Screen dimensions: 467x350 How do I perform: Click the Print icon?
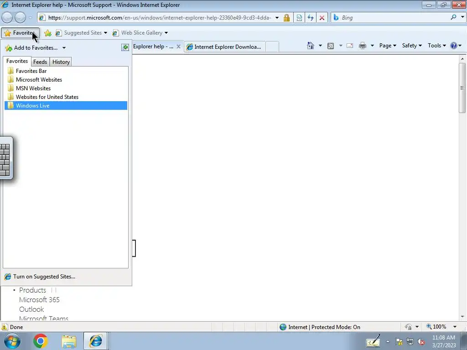coord(363,46)
